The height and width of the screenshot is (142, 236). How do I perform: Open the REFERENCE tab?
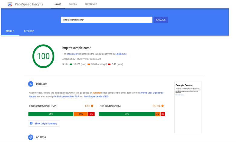point(91,4)
